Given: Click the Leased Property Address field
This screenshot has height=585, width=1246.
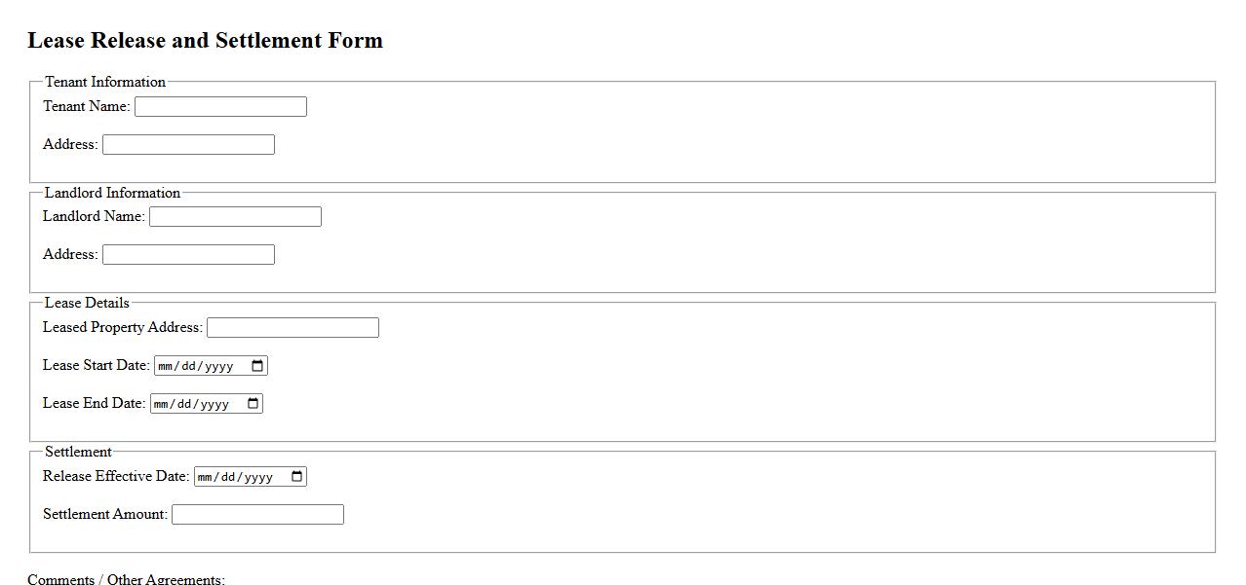Looking at the screenshot, I should [292, 328].
